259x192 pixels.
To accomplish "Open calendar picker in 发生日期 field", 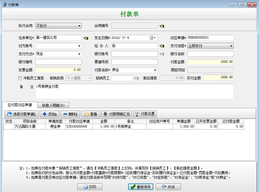I will point(152,38).
